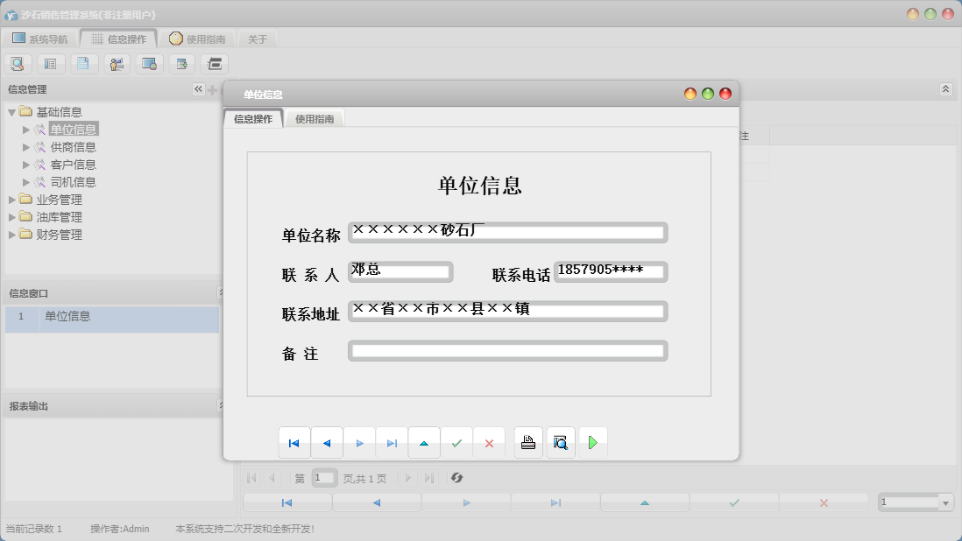
Task: Click the last record button at the bottom
Action: [x=555, y=502]
